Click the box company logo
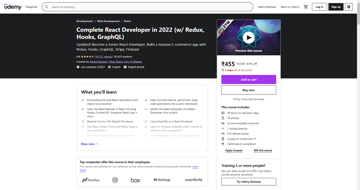 136,180
